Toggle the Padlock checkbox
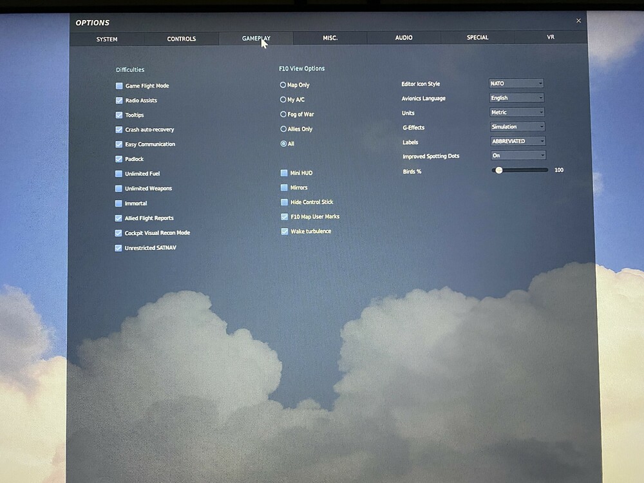The height and width of the screenshot is (483, 644). 119,159
